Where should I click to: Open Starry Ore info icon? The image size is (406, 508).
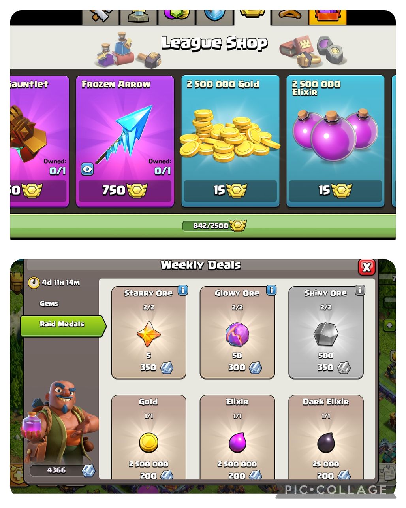tap(182, 290)
